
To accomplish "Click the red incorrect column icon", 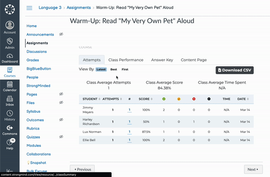I will coord(193,99).
